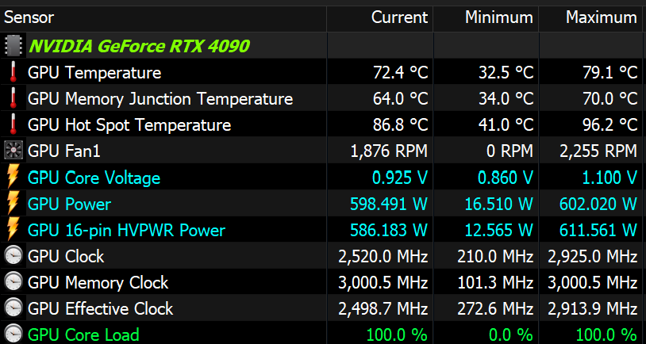Select the GPU Clock sensor label
Screen dimensions: 646x344
66,256
